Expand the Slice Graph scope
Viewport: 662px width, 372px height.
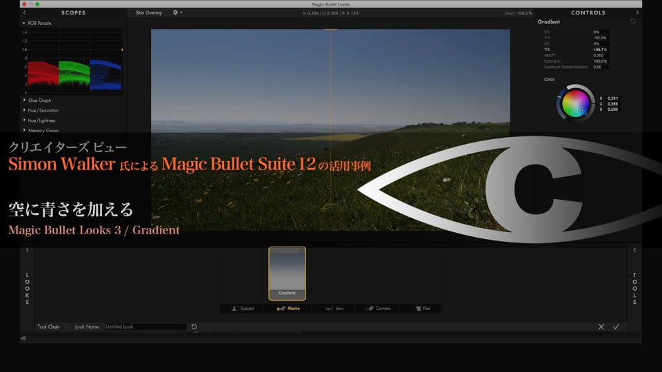point(24,100)
